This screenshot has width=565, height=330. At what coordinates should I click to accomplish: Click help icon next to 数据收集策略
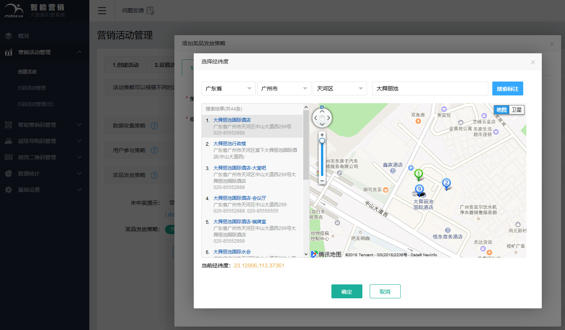tap(154, 126)
